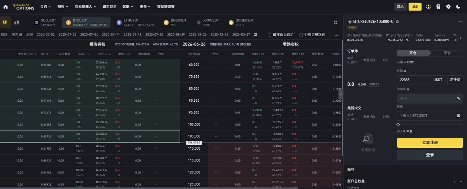Clear the selected contract with the x icon
The image size is (467, 189).
point(397,22)
